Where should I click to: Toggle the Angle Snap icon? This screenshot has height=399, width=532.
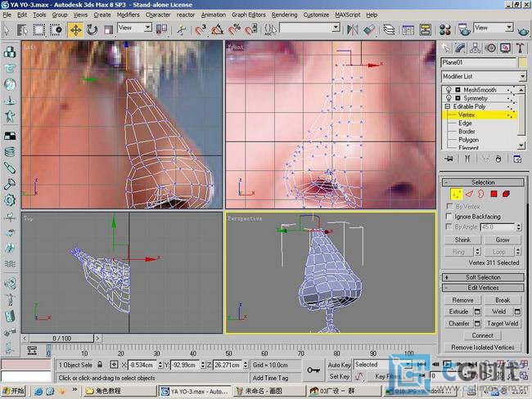(x=217, y=29)
